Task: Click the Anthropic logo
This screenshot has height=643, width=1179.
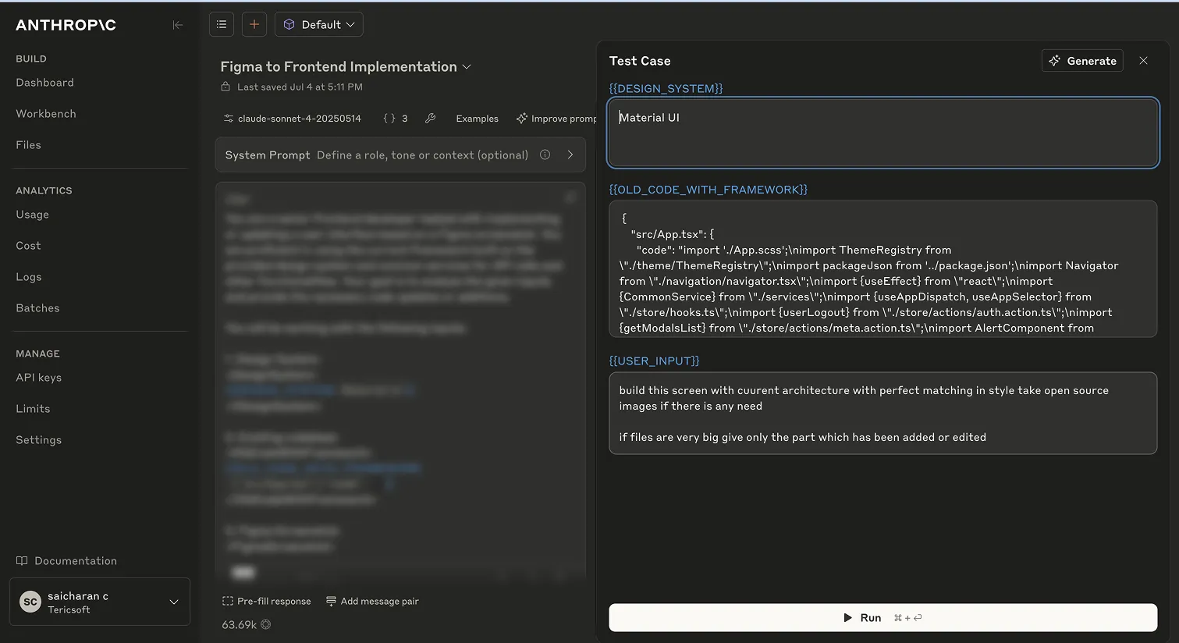Action: pyautogui.click(x=66, y=25)
